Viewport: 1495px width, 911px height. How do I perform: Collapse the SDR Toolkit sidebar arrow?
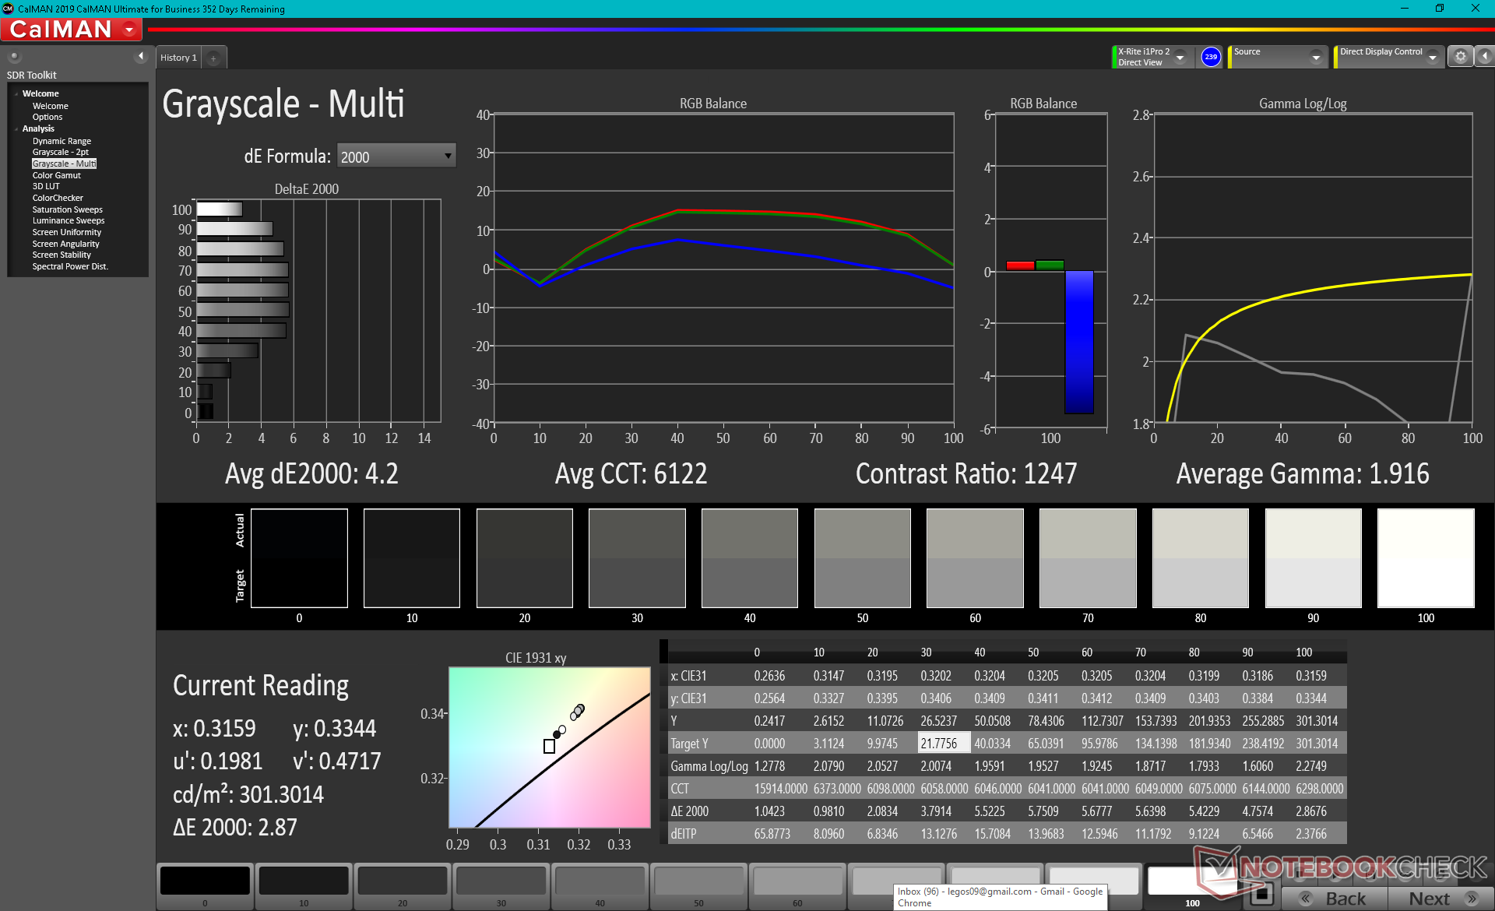[141, 56]
